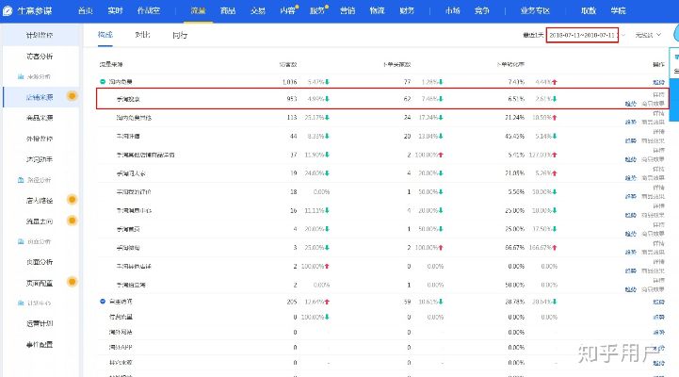Open 外投监控 in the left sidebar
Screen dimensions: 679x377
click(x=40, y=139)
